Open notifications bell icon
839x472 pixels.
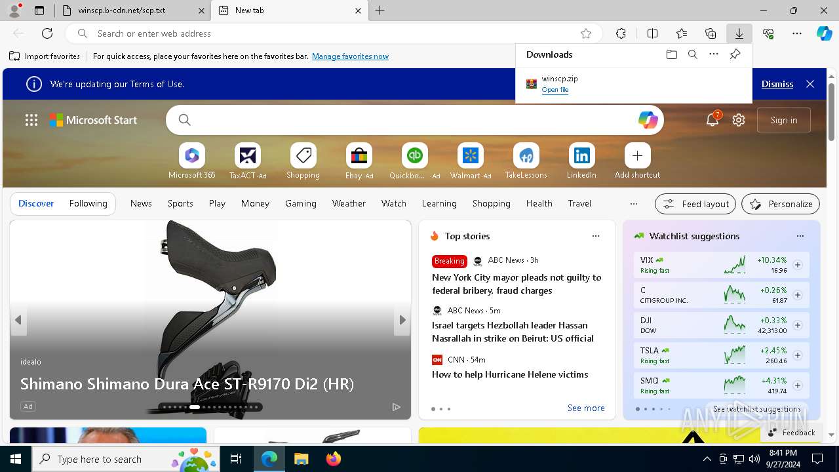click(712, 120)
